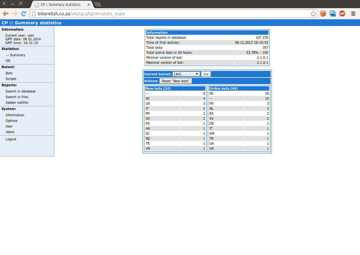
Task: Open the Current botnet dropdown
Action: pyautogui.click(x=186, y=74)
